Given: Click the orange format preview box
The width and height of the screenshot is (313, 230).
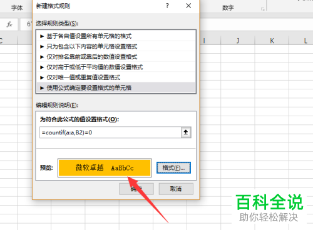Looking at the screenshot, I should pos(105,167).
